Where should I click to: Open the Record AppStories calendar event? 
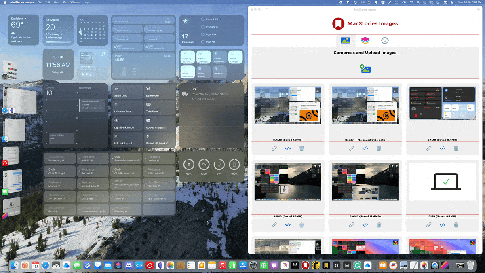pos(92,105)
